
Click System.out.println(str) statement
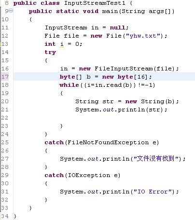tap(121, 110)
